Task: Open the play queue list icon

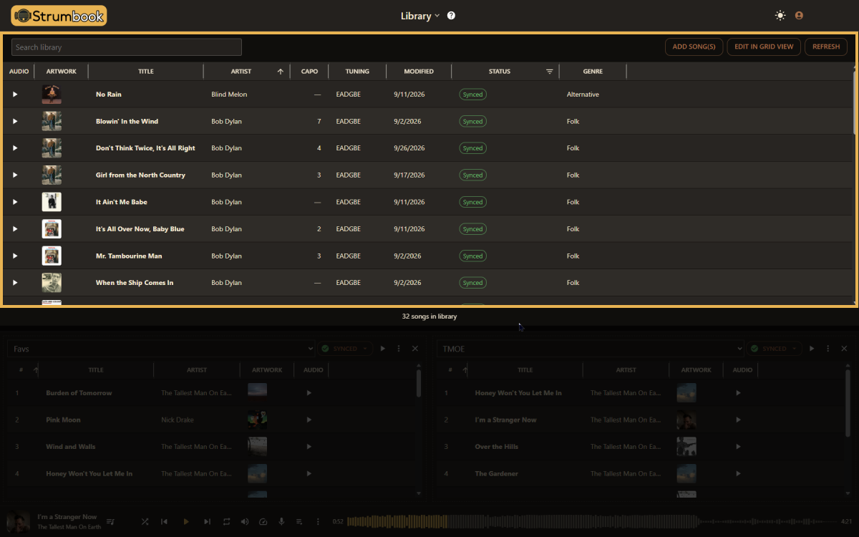Action: (x=299, y=522)
